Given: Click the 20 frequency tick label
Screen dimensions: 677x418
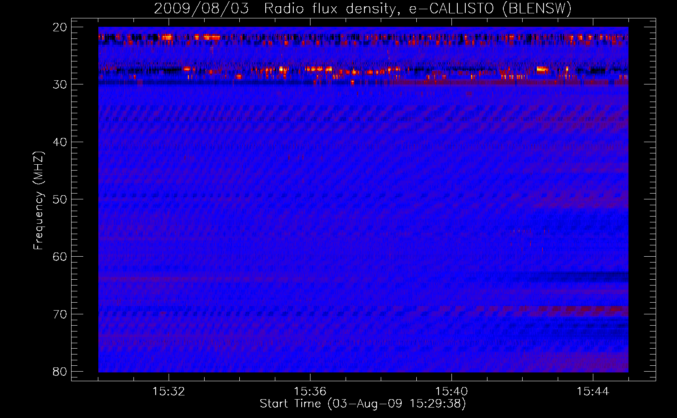Looking at the screenshot, I should click(60, 27).
